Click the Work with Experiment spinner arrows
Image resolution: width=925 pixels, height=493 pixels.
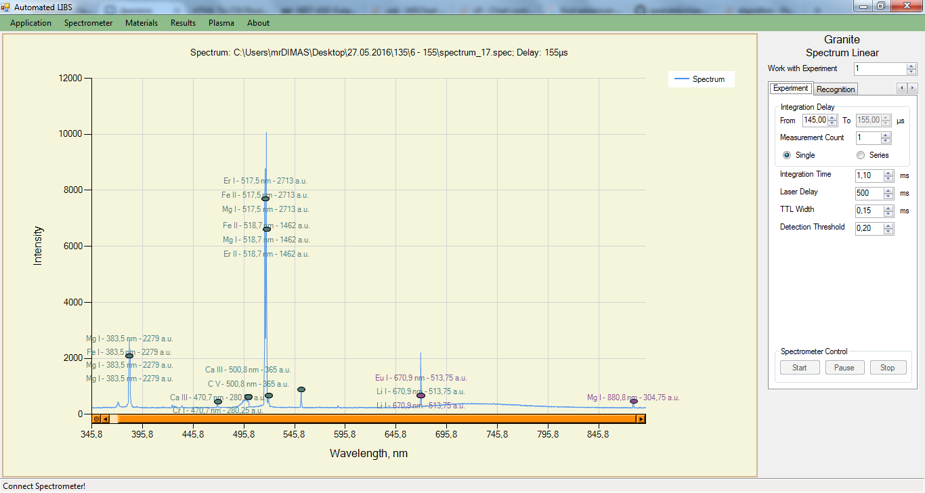911,69
